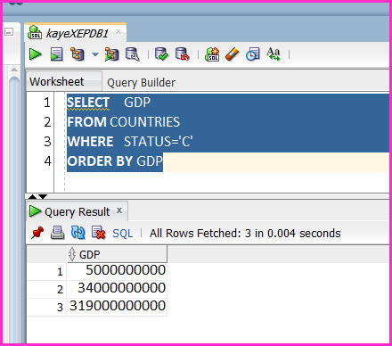Clear the worksheet with the eraser icon
Screen dimensions: 392x346
pos(233,54)
